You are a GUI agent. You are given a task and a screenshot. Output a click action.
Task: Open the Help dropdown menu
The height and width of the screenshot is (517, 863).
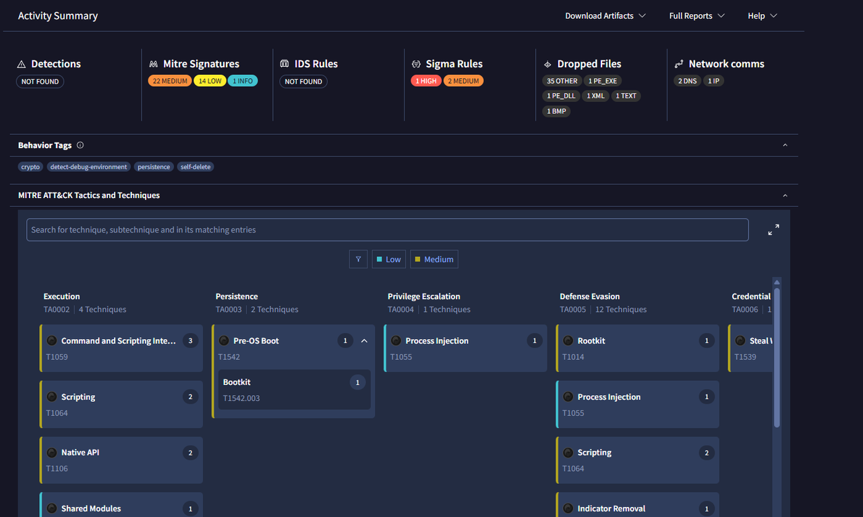coord(763,16)
